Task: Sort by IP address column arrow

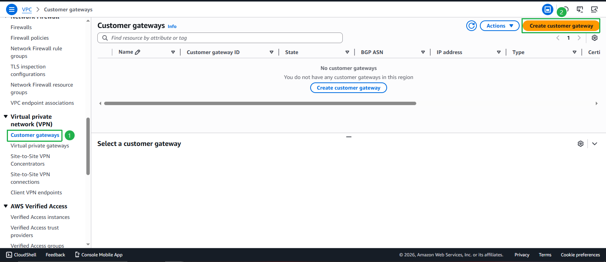Action: point(499,52)
